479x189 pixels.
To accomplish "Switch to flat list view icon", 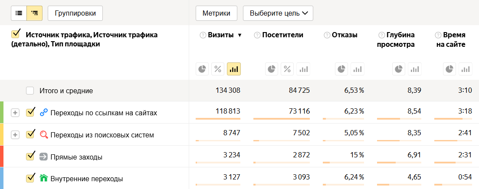I will tap(19, 13).
